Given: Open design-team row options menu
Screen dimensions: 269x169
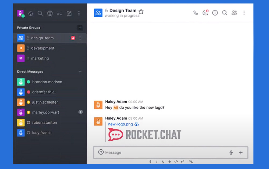Looking at the screenshot, I should click(80, 38).
